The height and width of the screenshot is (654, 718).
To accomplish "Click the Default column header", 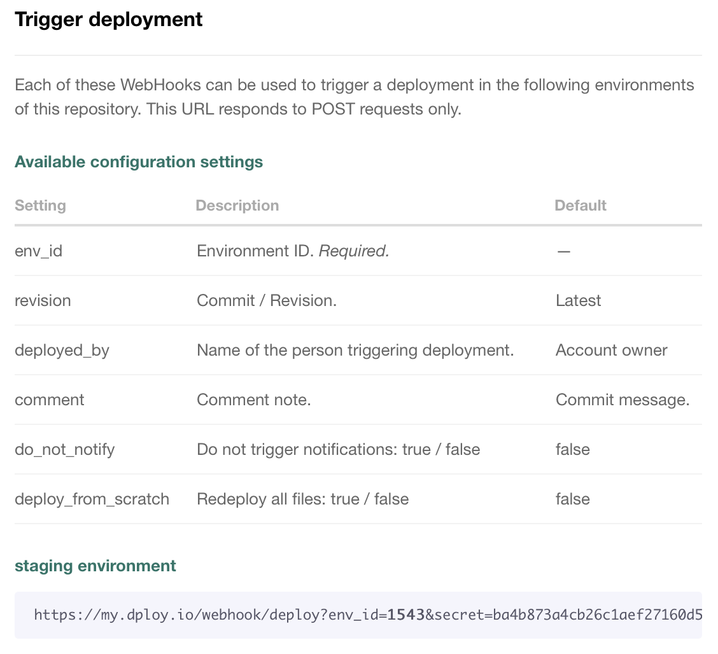I will [580, 205].
